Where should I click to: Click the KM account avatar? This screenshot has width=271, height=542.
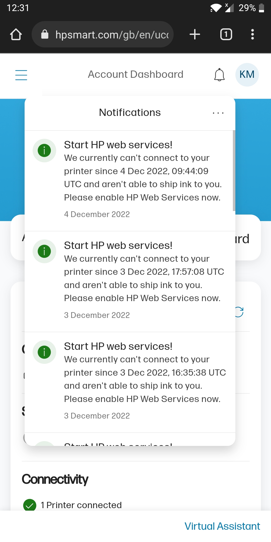(x=247, y=75)
